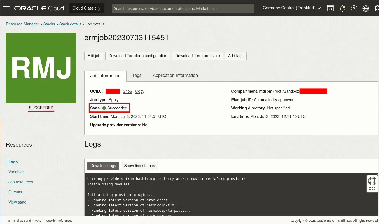The image size is (379, 224).
Task: Click Download Terraform configuration
Action: point(138,56)
